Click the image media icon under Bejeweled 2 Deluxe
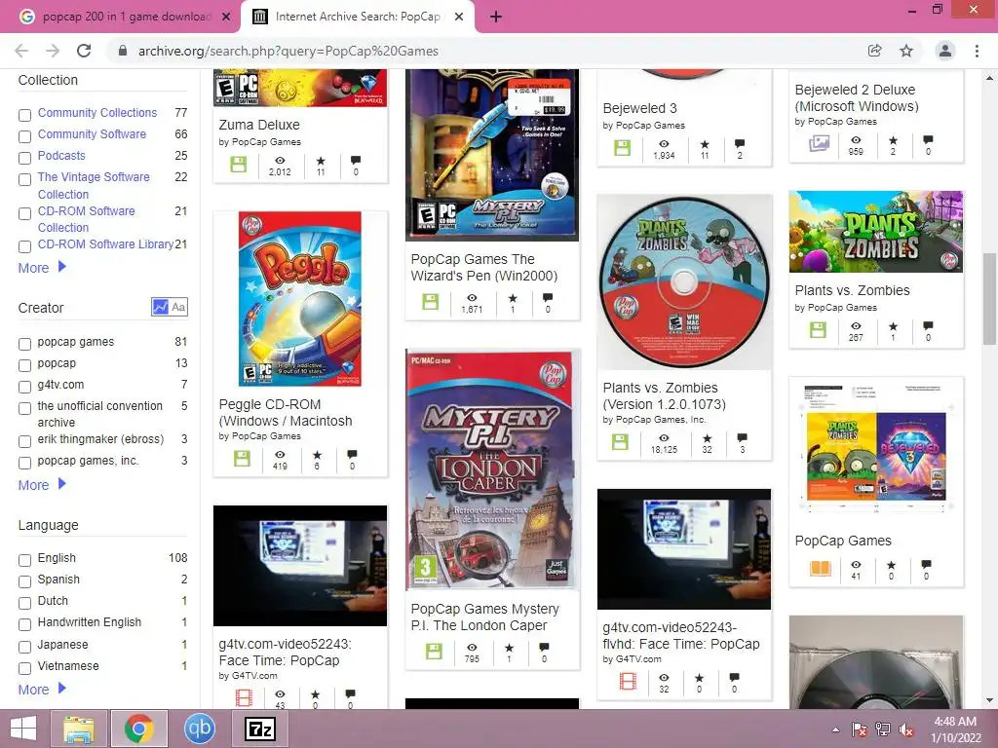998x748 pixels. pos(819,143)
